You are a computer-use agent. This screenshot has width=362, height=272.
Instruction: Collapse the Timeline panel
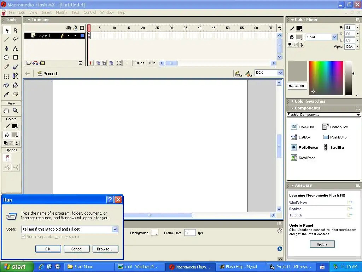29,20
